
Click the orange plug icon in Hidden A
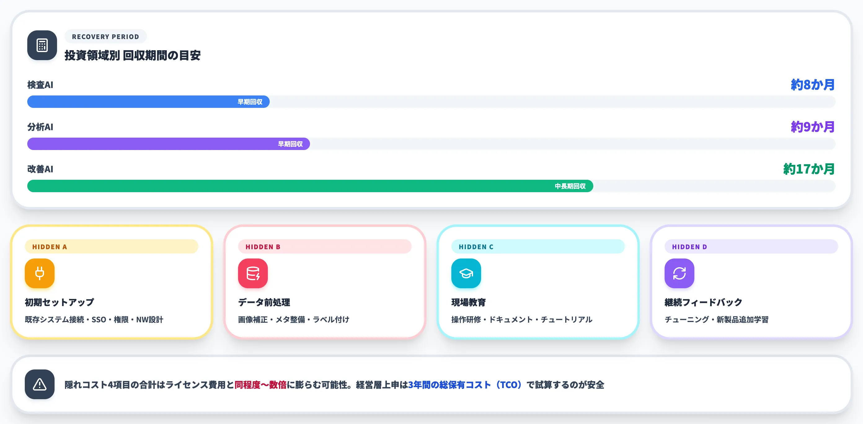(x=40, y=273)
